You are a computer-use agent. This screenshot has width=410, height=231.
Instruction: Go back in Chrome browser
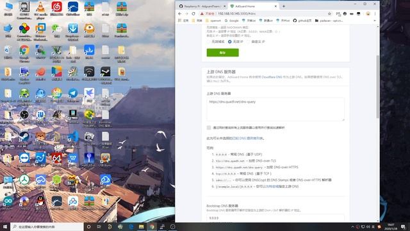point(179,13)
